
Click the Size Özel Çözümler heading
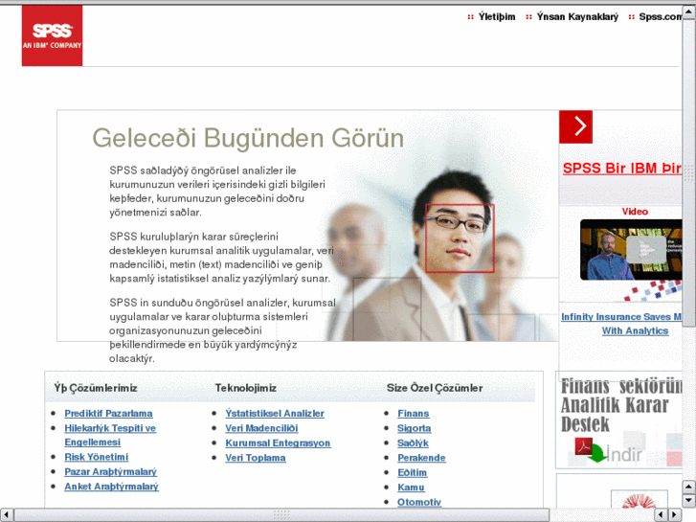pos(435,388)
